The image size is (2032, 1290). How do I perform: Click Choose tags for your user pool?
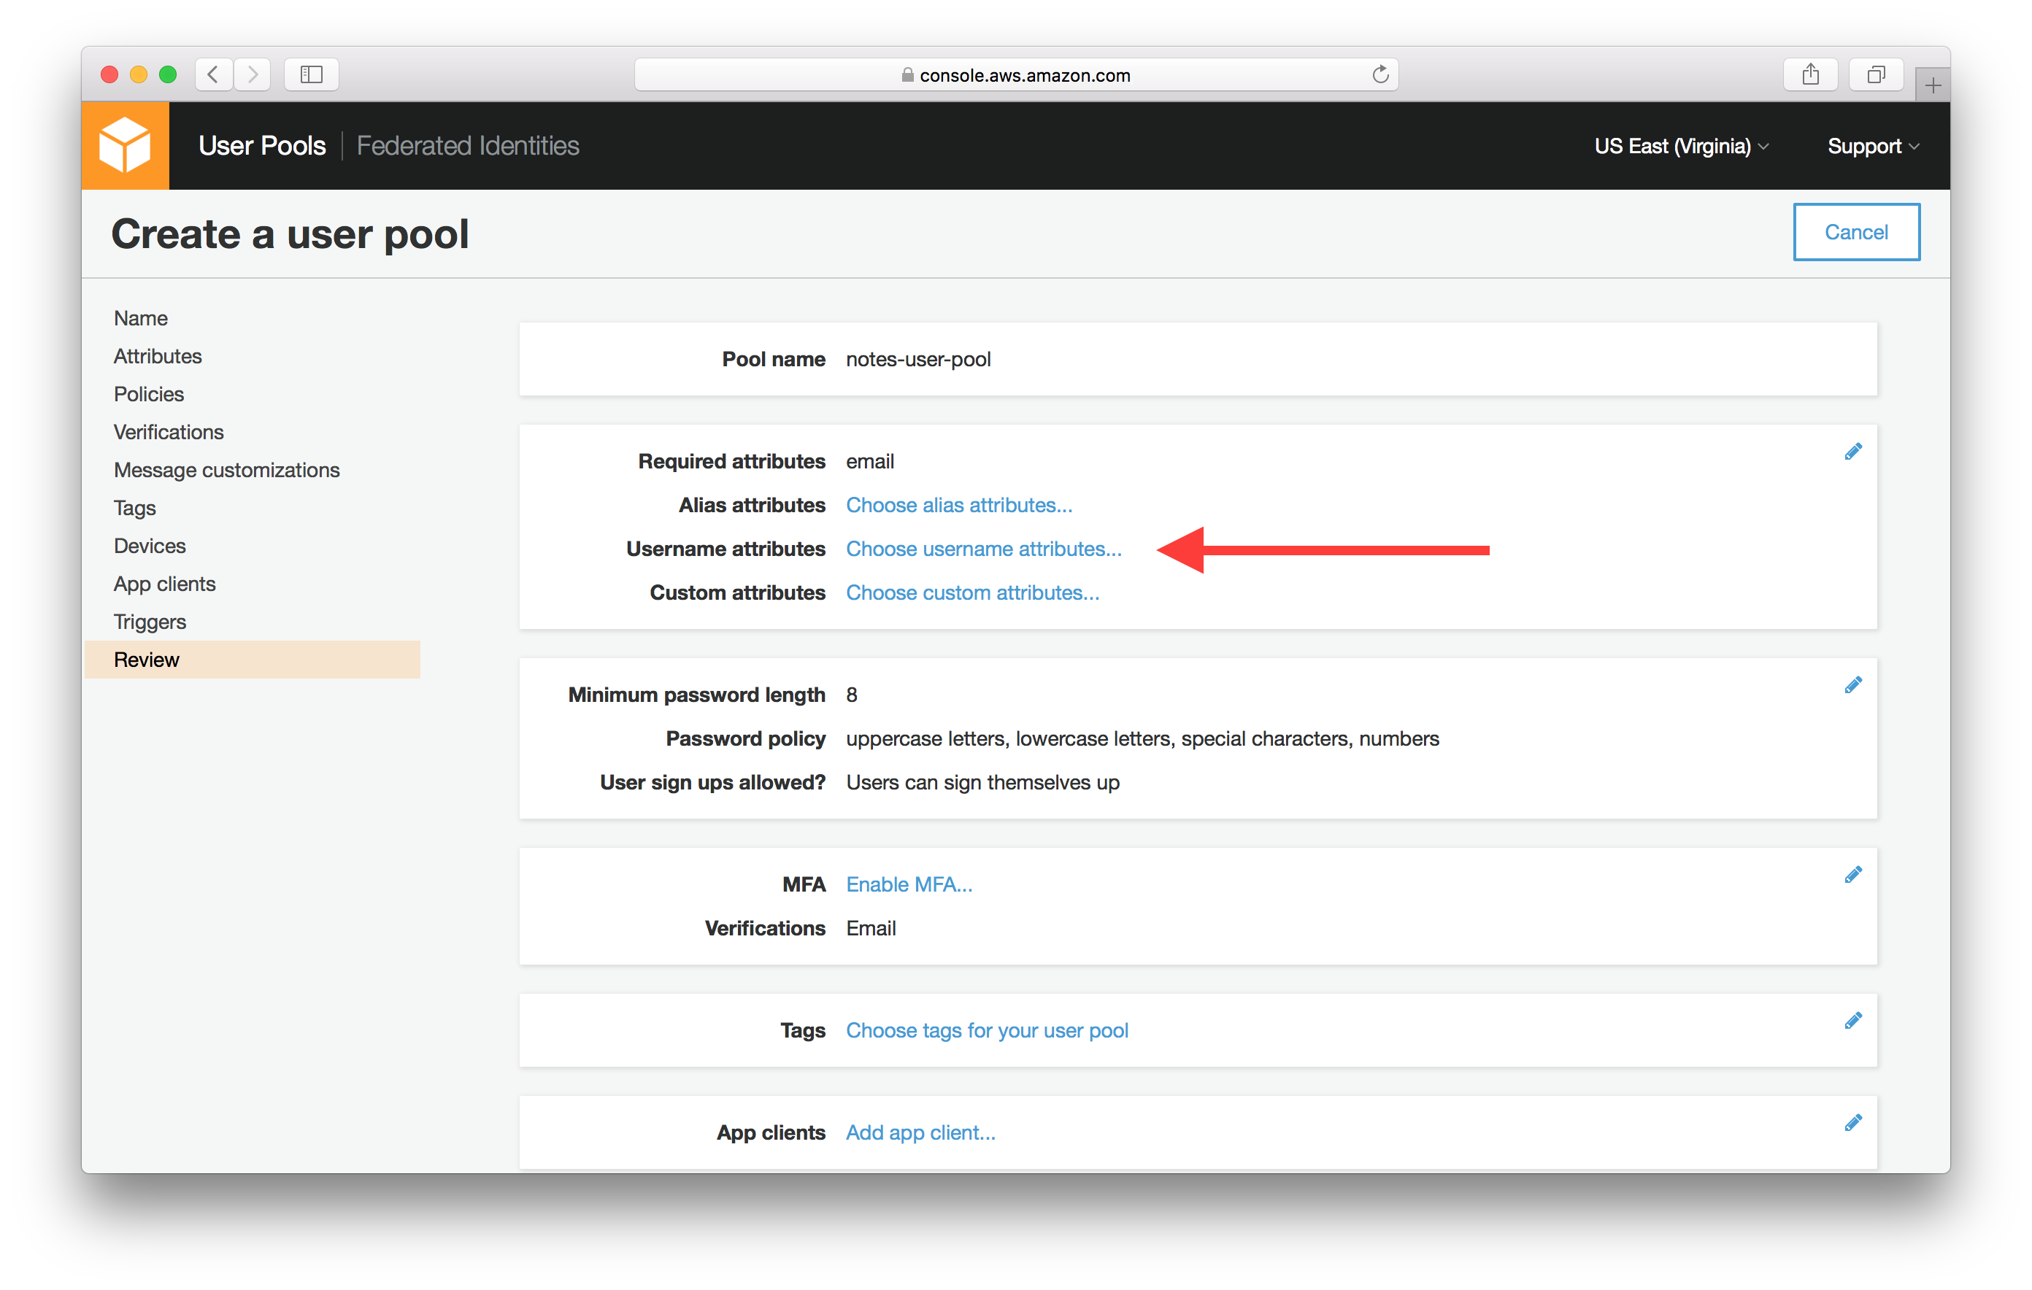coord(986,1030)
